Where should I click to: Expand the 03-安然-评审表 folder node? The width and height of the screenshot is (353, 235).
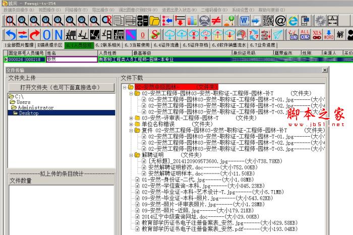131,118
